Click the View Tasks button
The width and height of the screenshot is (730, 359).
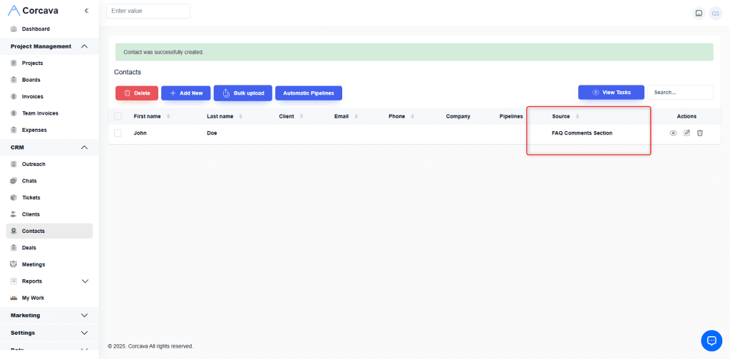tap(611, 92)
